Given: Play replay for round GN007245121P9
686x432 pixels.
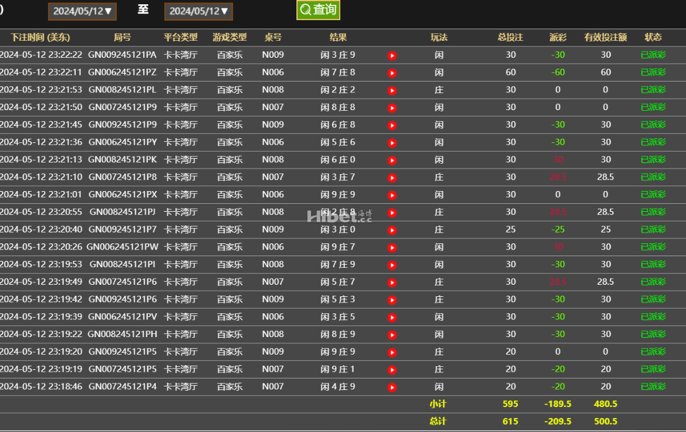Looking at the screenshot, I should tap(392, 108).
